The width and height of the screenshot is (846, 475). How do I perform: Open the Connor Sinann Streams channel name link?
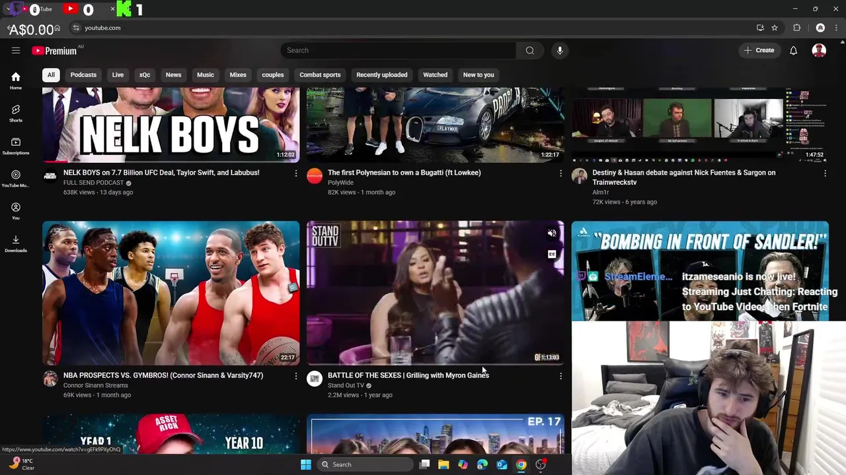pos(96,385)
